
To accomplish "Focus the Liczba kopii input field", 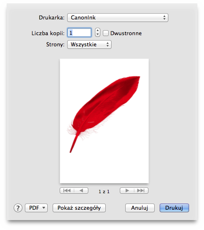I will click(x=79, y=33).
